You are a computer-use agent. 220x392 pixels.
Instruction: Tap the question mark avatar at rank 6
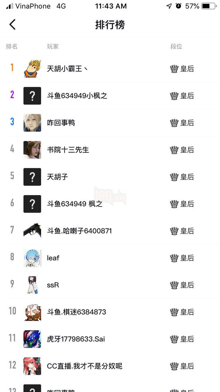click(32, 204)
